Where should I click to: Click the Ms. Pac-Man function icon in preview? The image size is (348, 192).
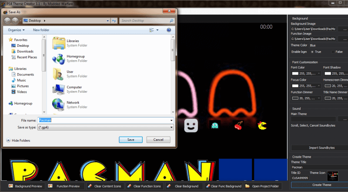tap(262, 125)
